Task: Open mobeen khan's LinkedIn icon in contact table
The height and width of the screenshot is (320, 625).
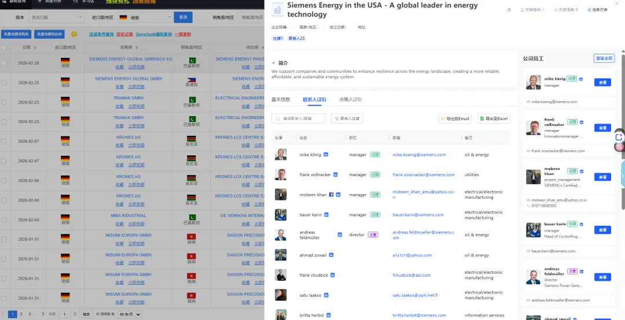Action: pos(339,195)
